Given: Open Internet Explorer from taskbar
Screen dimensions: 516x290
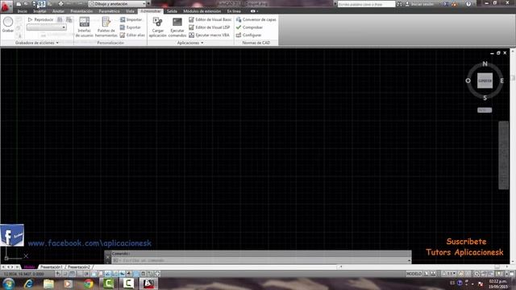Looking at the screenshot, I should coord(29,284).
